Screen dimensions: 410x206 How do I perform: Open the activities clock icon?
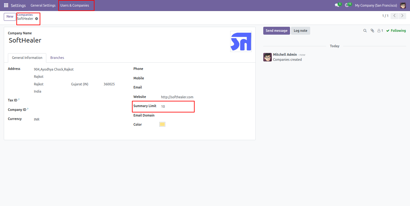pyautogui.click(x=347, y=5)
